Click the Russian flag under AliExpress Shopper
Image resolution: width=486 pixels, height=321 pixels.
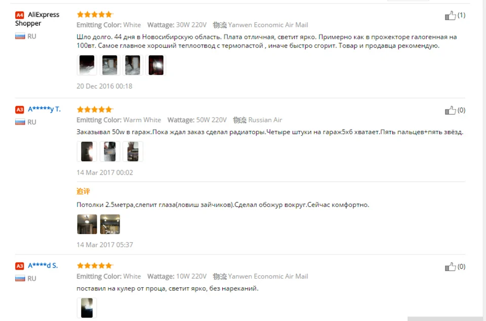coord(20,36)
